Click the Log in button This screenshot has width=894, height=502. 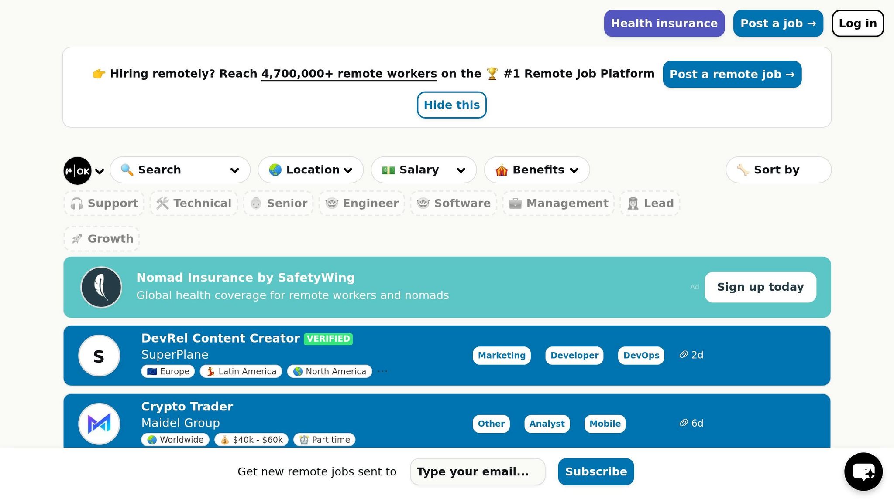pos(858,24)
